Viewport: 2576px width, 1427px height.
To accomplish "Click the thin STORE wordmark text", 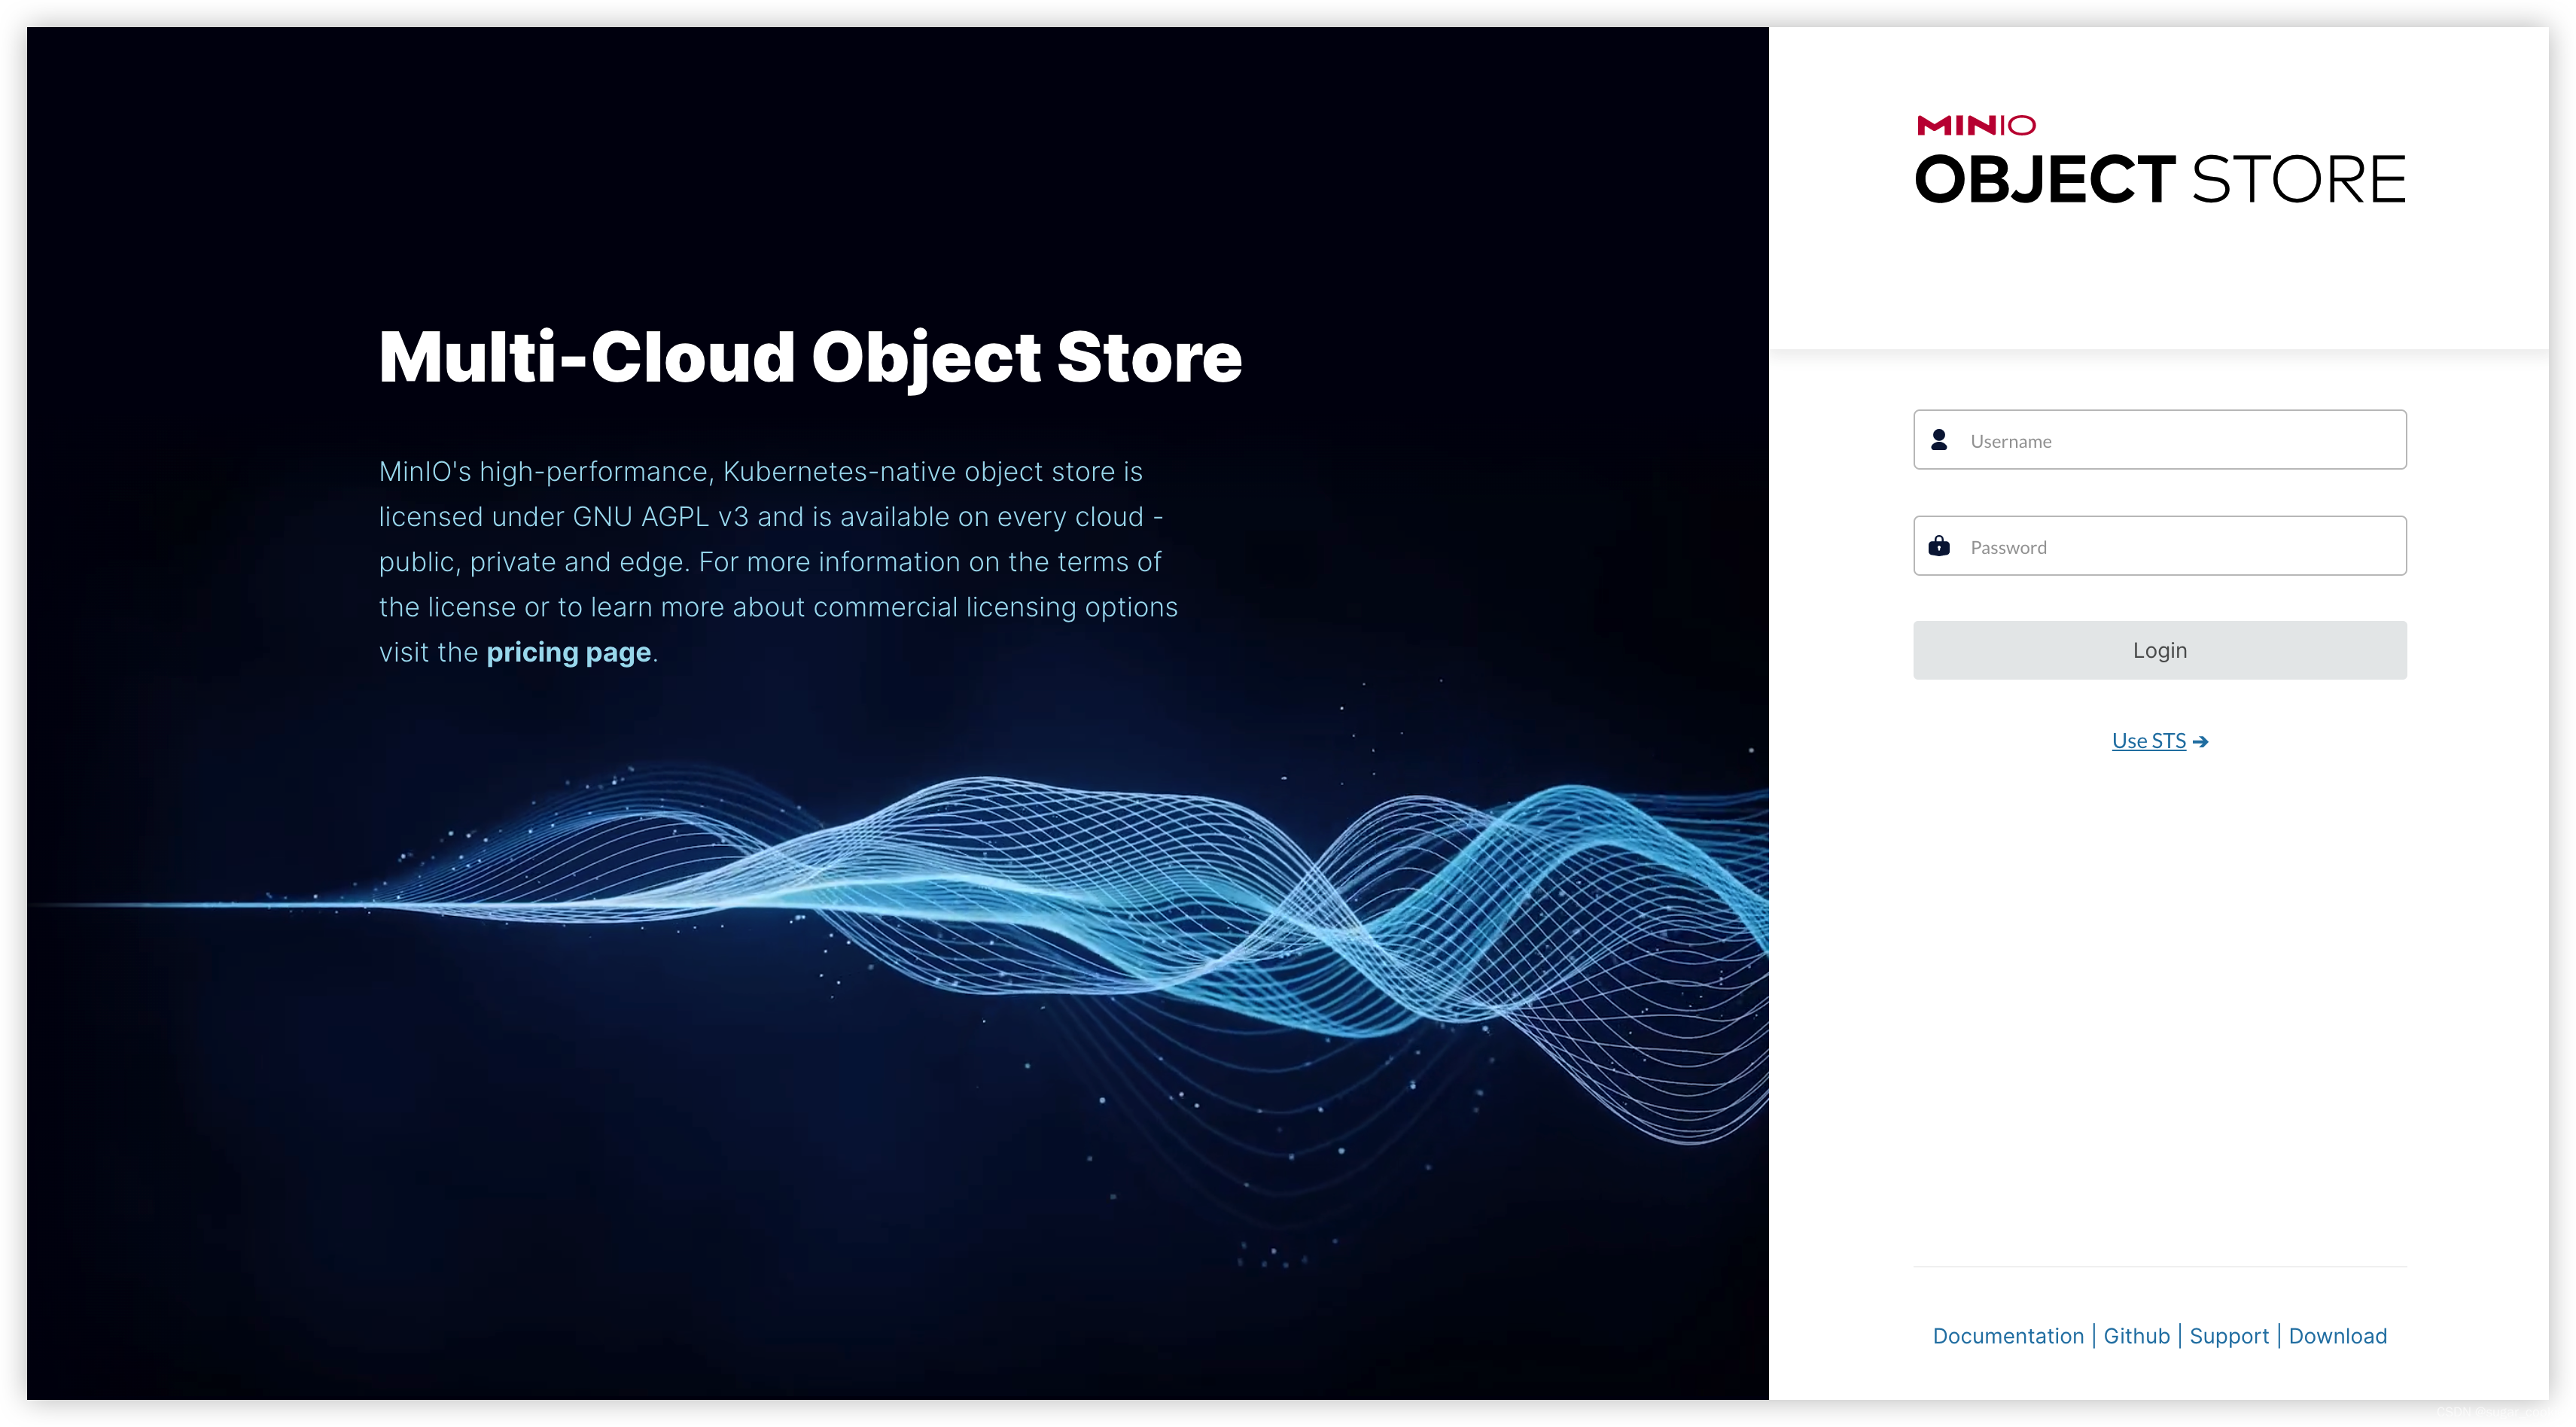I will [2298, 180].
